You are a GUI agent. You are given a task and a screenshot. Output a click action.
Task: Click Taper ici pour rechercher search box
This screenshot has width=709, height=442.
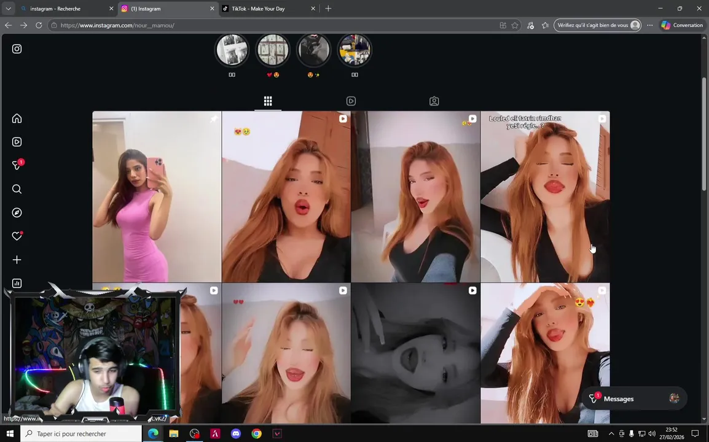coord(81,434)
